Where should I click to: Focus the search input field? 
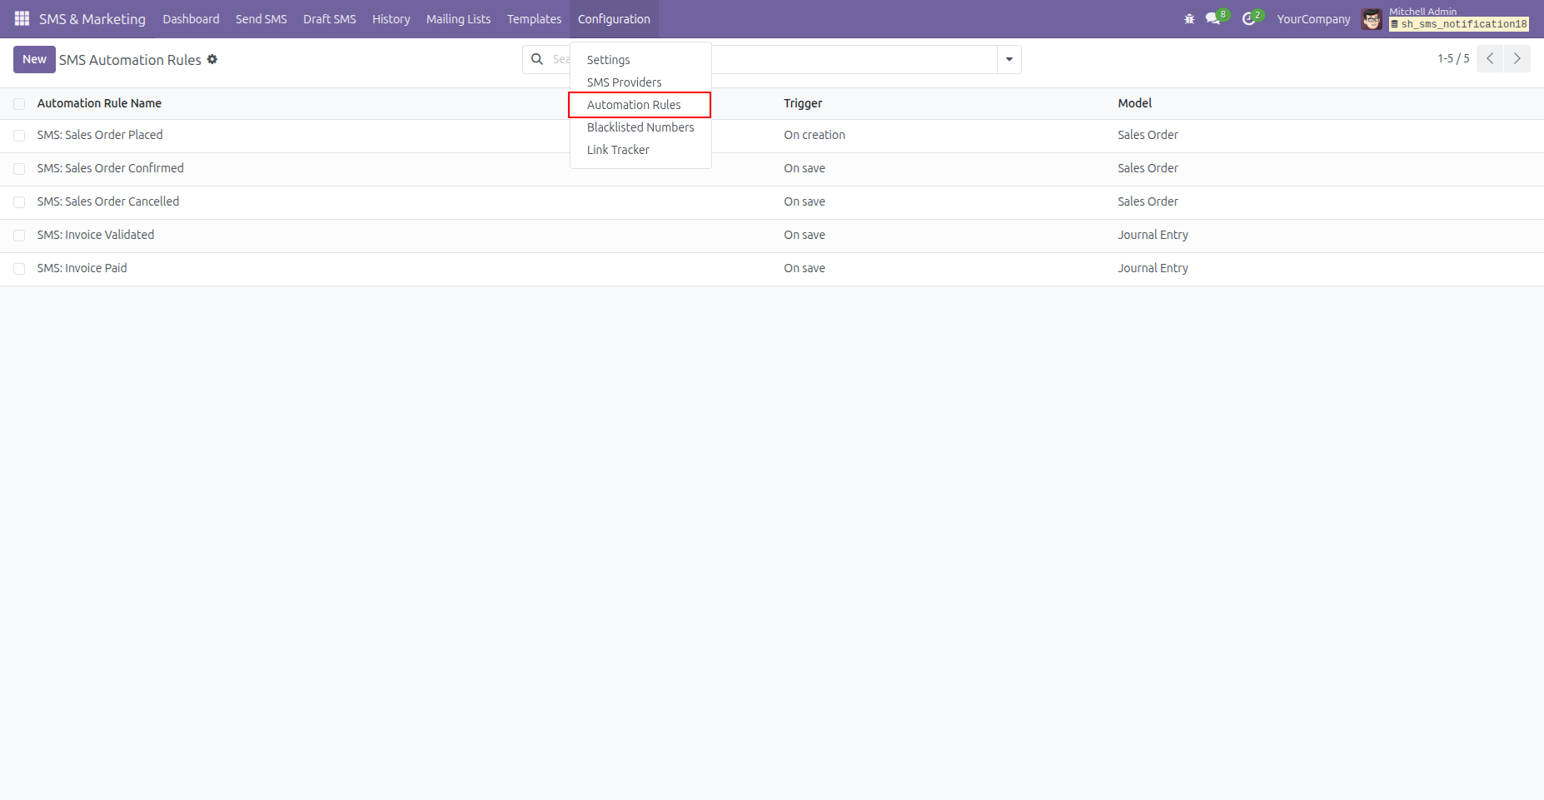point(772,59)
